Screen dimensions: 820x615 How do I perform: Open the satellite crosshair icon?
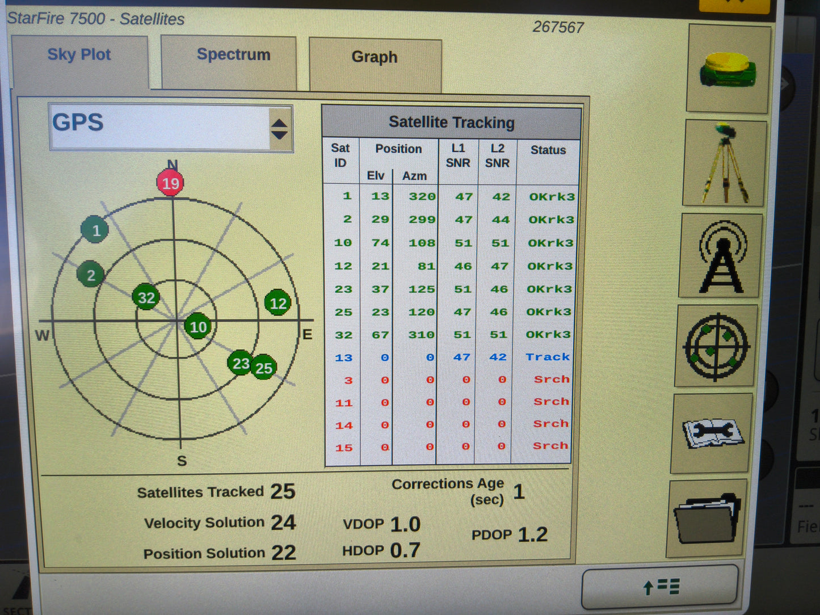(x=717, y=346)
